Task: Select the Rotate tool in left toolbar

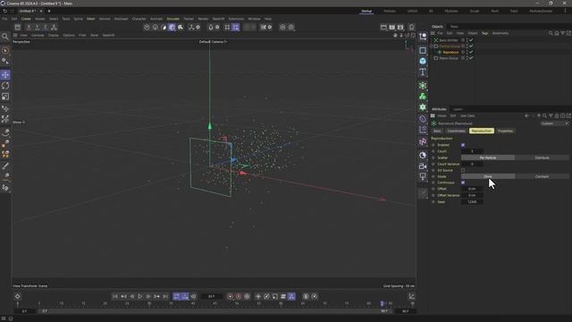Action: coord(5,86)
